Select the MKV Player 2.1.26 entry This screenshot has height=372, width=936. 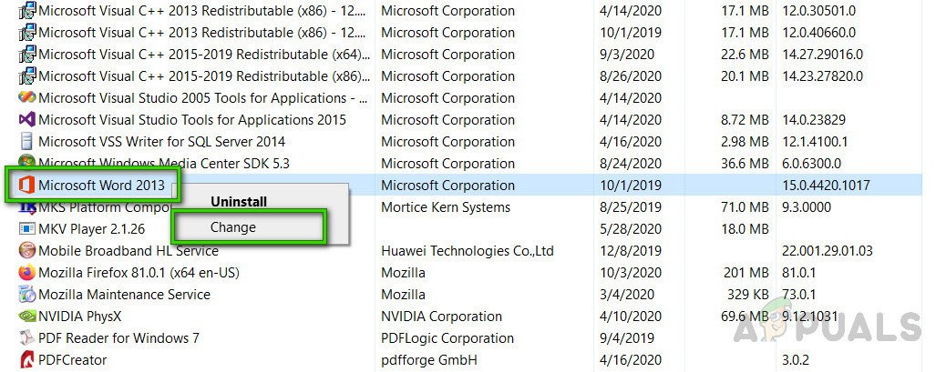(91, 229)
